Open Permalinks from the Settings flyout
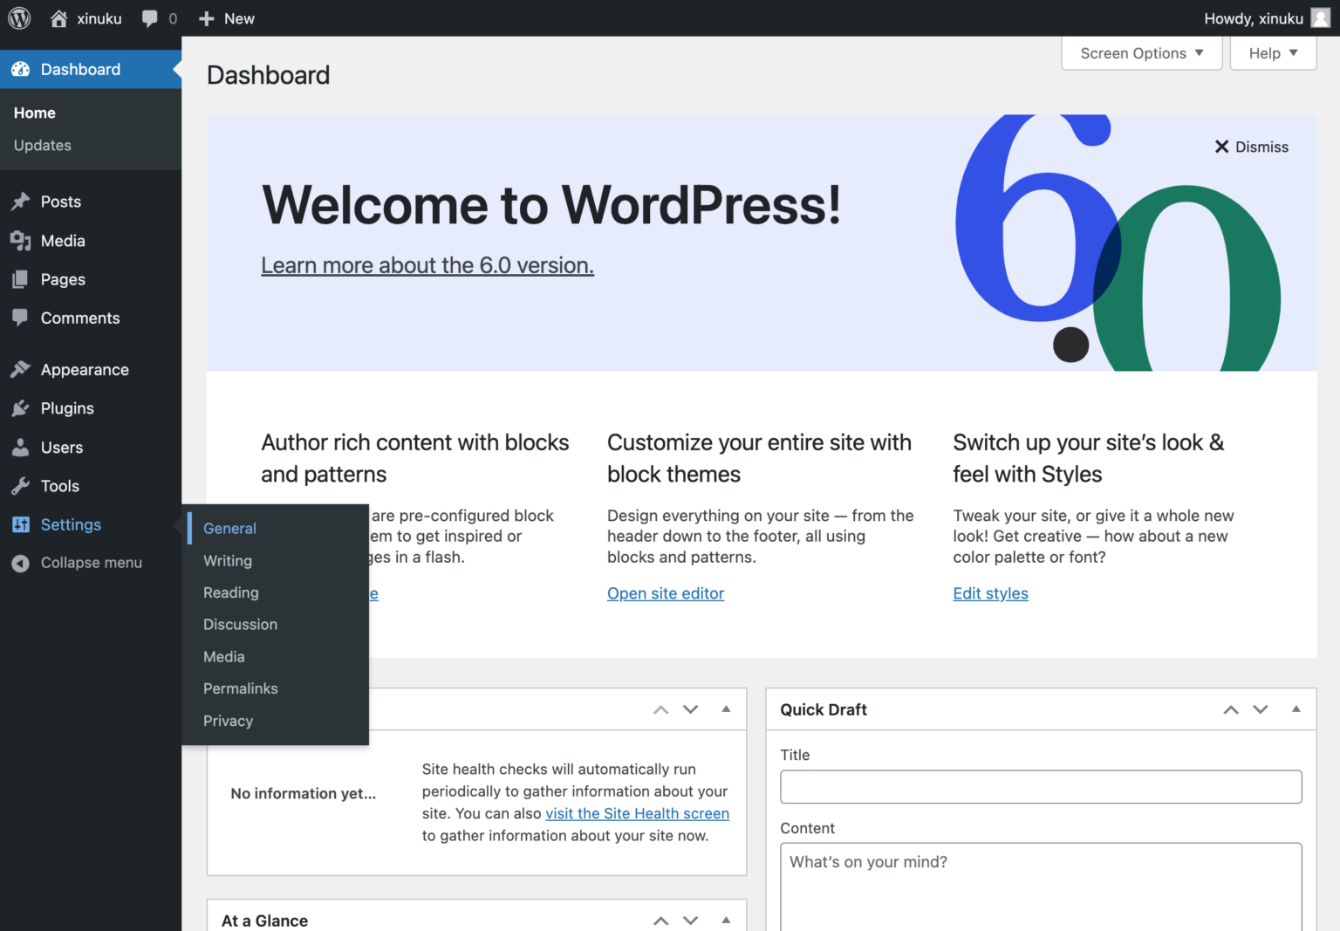 (240, 688)
